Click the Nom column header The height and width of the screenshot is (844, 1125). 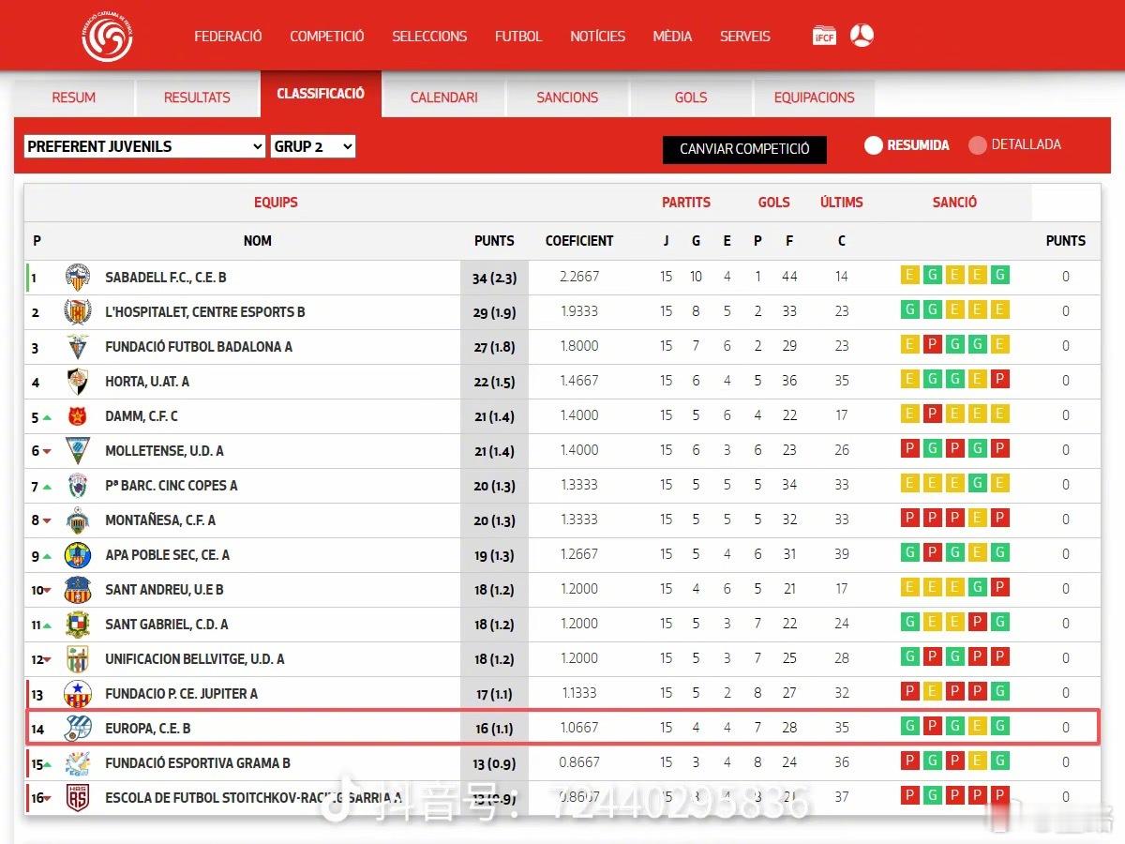(258, 241)
